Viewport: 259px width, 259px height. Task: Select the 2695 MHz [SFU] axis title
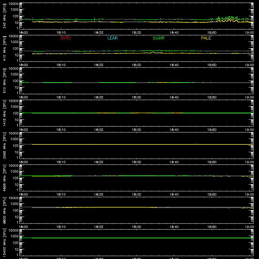4,145
